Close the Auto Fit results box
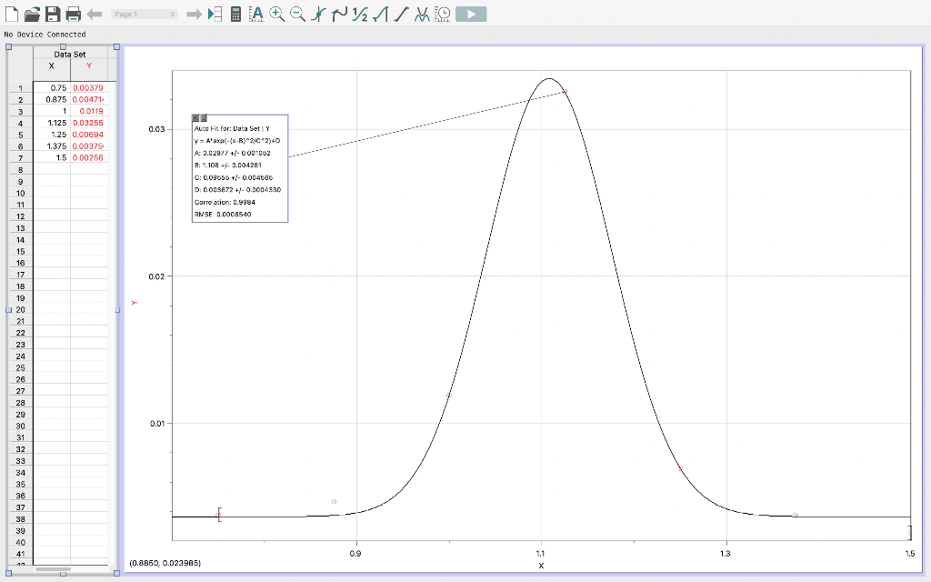931x582 pixels. 194,117
